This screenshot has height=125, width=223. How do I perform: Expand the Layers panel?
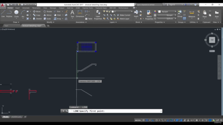coord(113,22)
